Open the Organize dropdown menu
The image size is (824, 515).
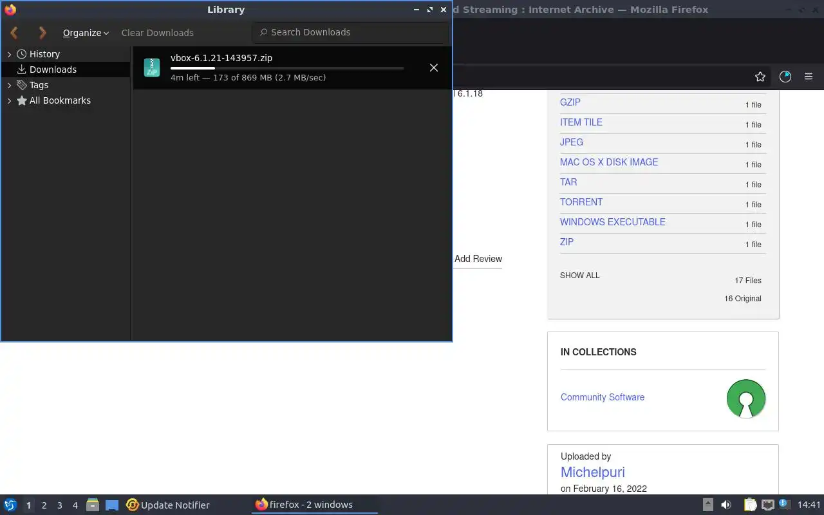click(x=86, y=33)
